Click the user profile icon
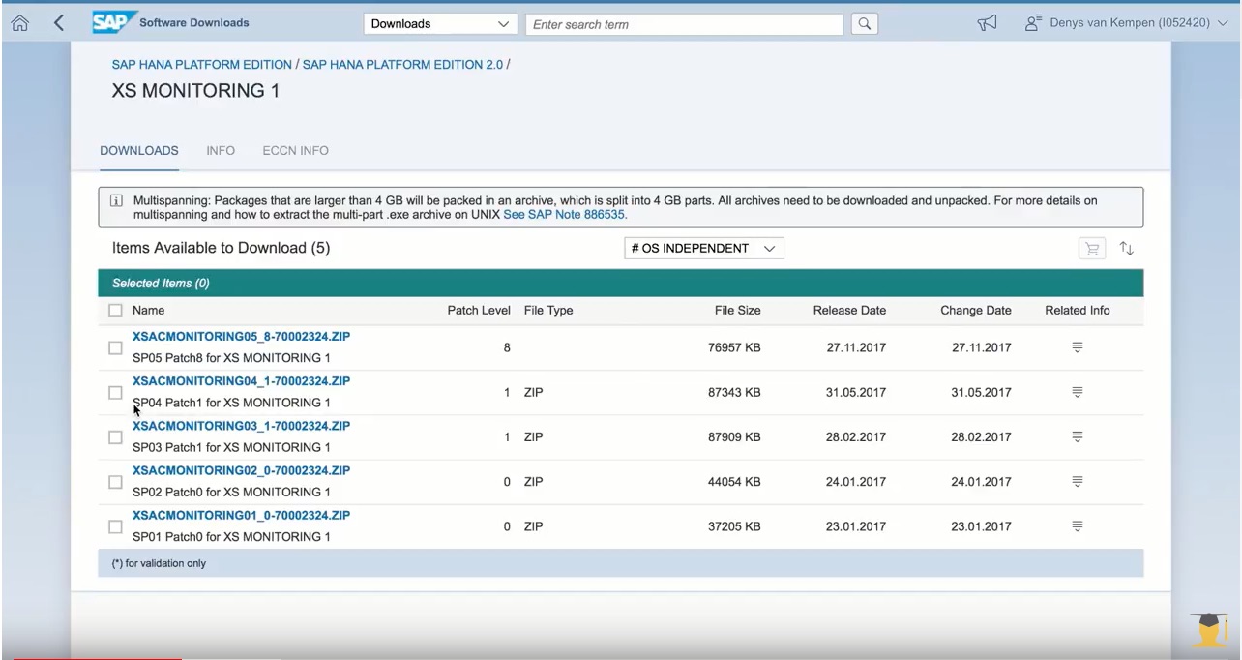This screenshot has width=1242, height=660. (x=1032, y=23)
